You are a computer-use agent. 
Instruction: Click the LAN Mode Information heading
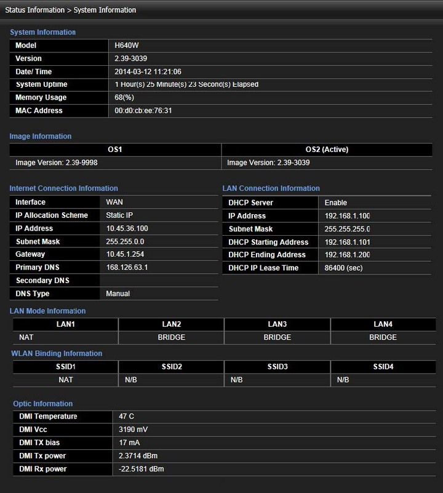pyautogui.click(x=47, y=311)
